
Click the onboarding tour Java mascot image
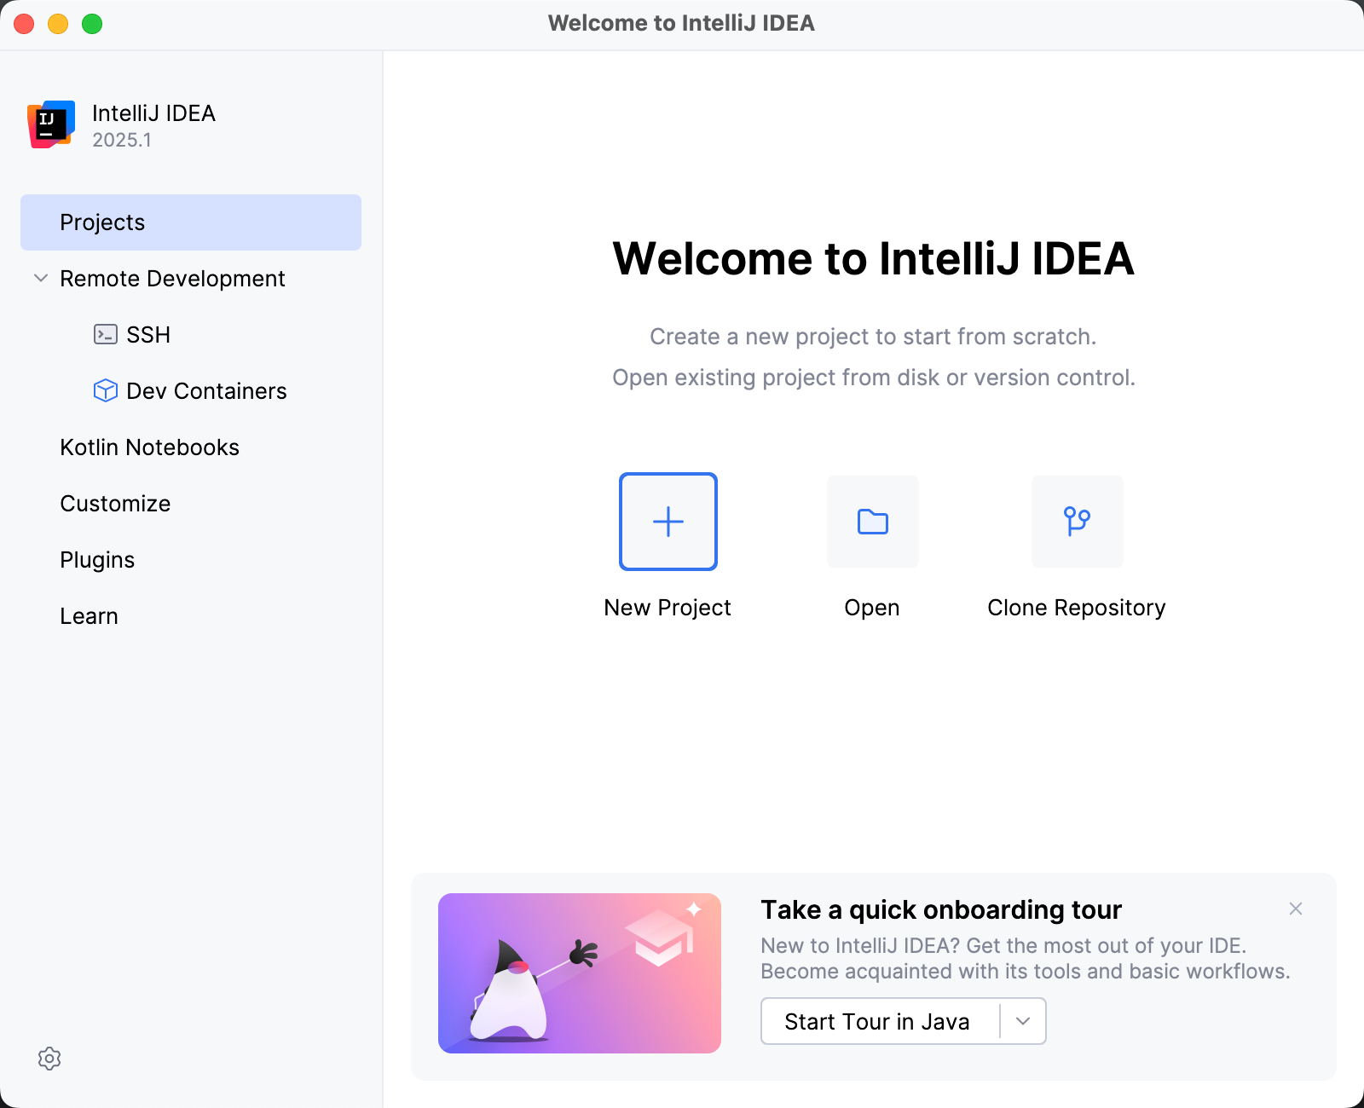point(580,972)
